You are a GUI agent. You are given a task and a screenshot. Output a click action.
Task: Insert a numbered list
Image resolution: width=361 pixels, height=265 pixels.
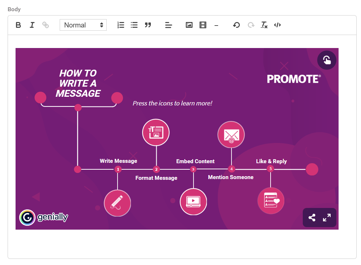pyautogui.click(x=121, y=25)
